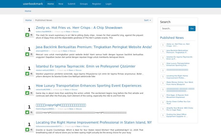Open News category under Zesty post
This screenshot has width=221, height=138.
coord(68,32)
